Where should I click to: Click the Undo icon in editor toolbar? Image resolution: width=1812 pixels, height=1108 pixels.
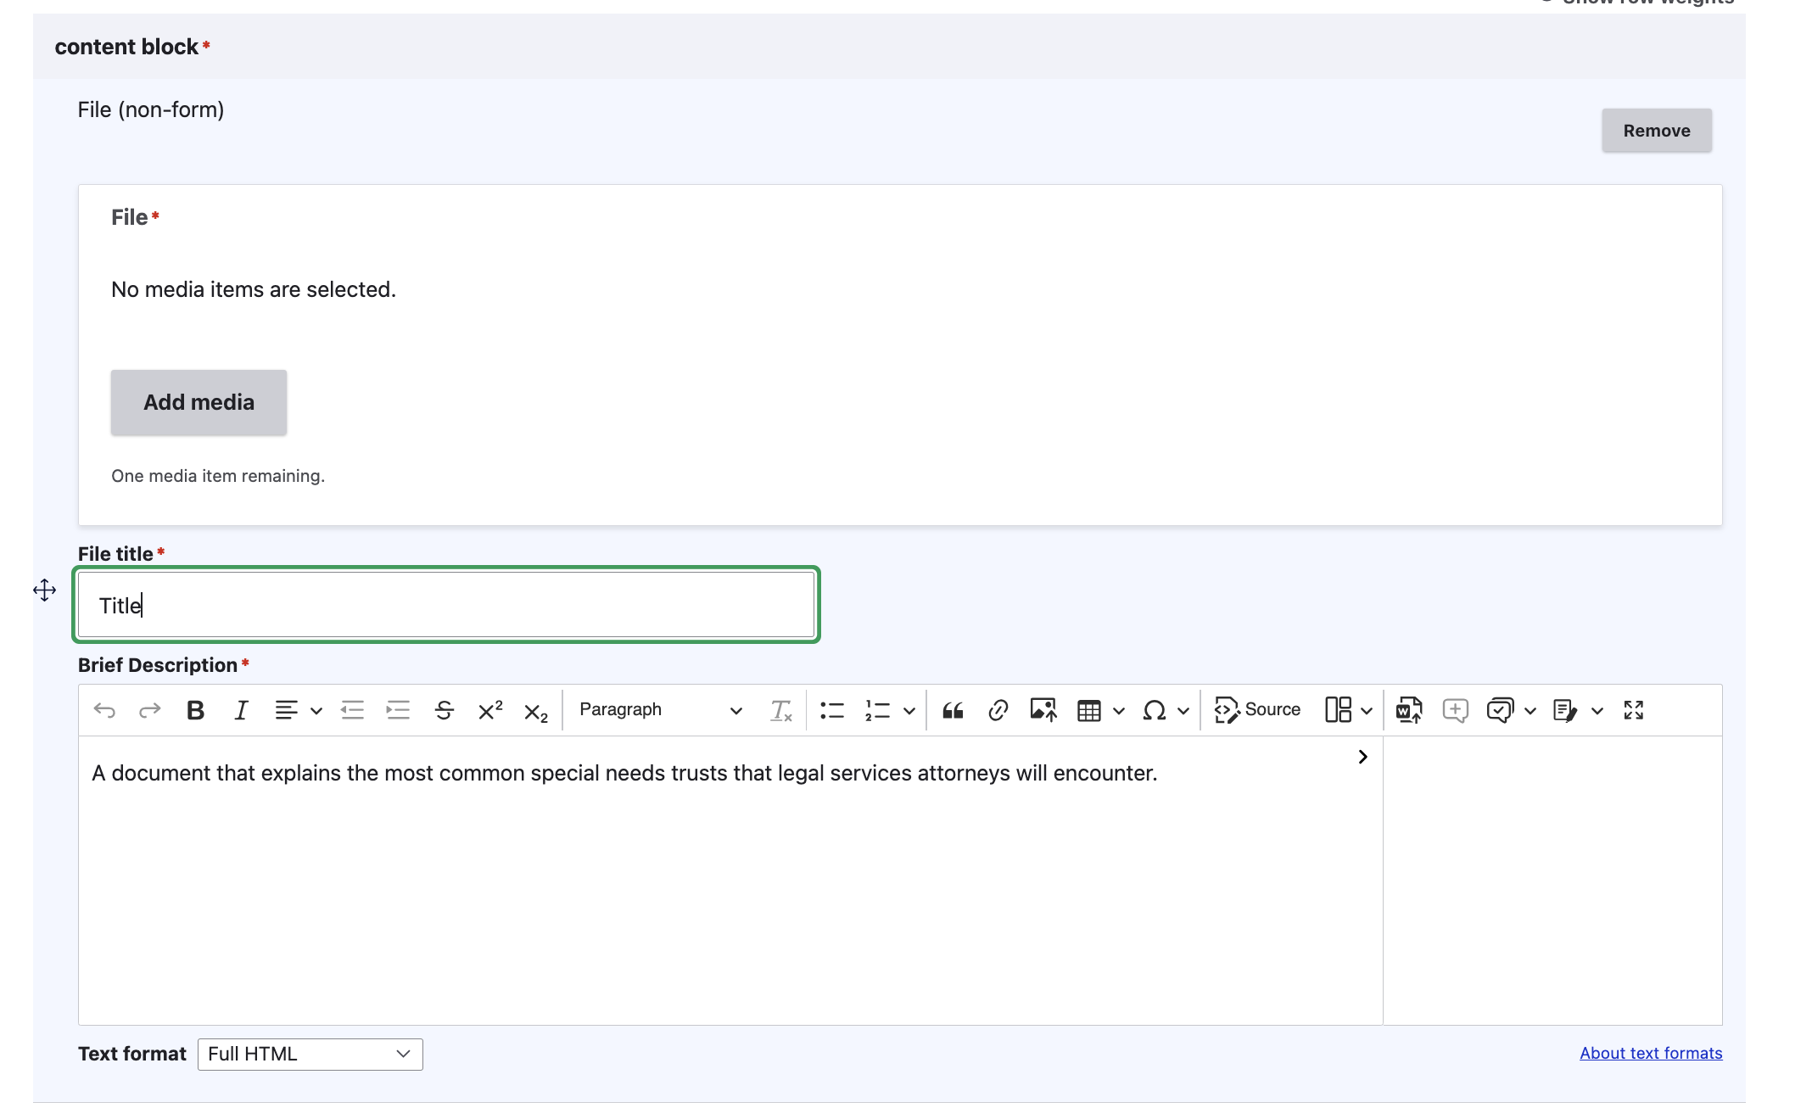click(x=104, y=710)
